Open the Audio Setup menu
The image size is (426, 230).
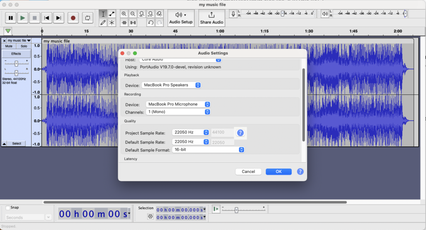click(181, 18)
